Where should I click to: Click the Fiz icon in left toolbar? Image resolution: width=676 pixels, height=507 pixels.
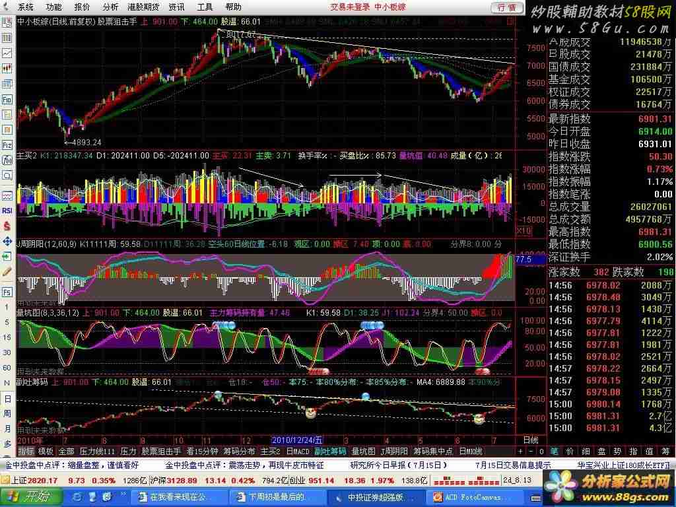coord(7,145)
